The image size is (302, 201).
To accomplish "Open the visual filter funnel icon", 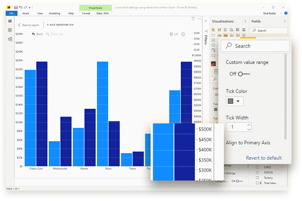I will tap(193, 19).
